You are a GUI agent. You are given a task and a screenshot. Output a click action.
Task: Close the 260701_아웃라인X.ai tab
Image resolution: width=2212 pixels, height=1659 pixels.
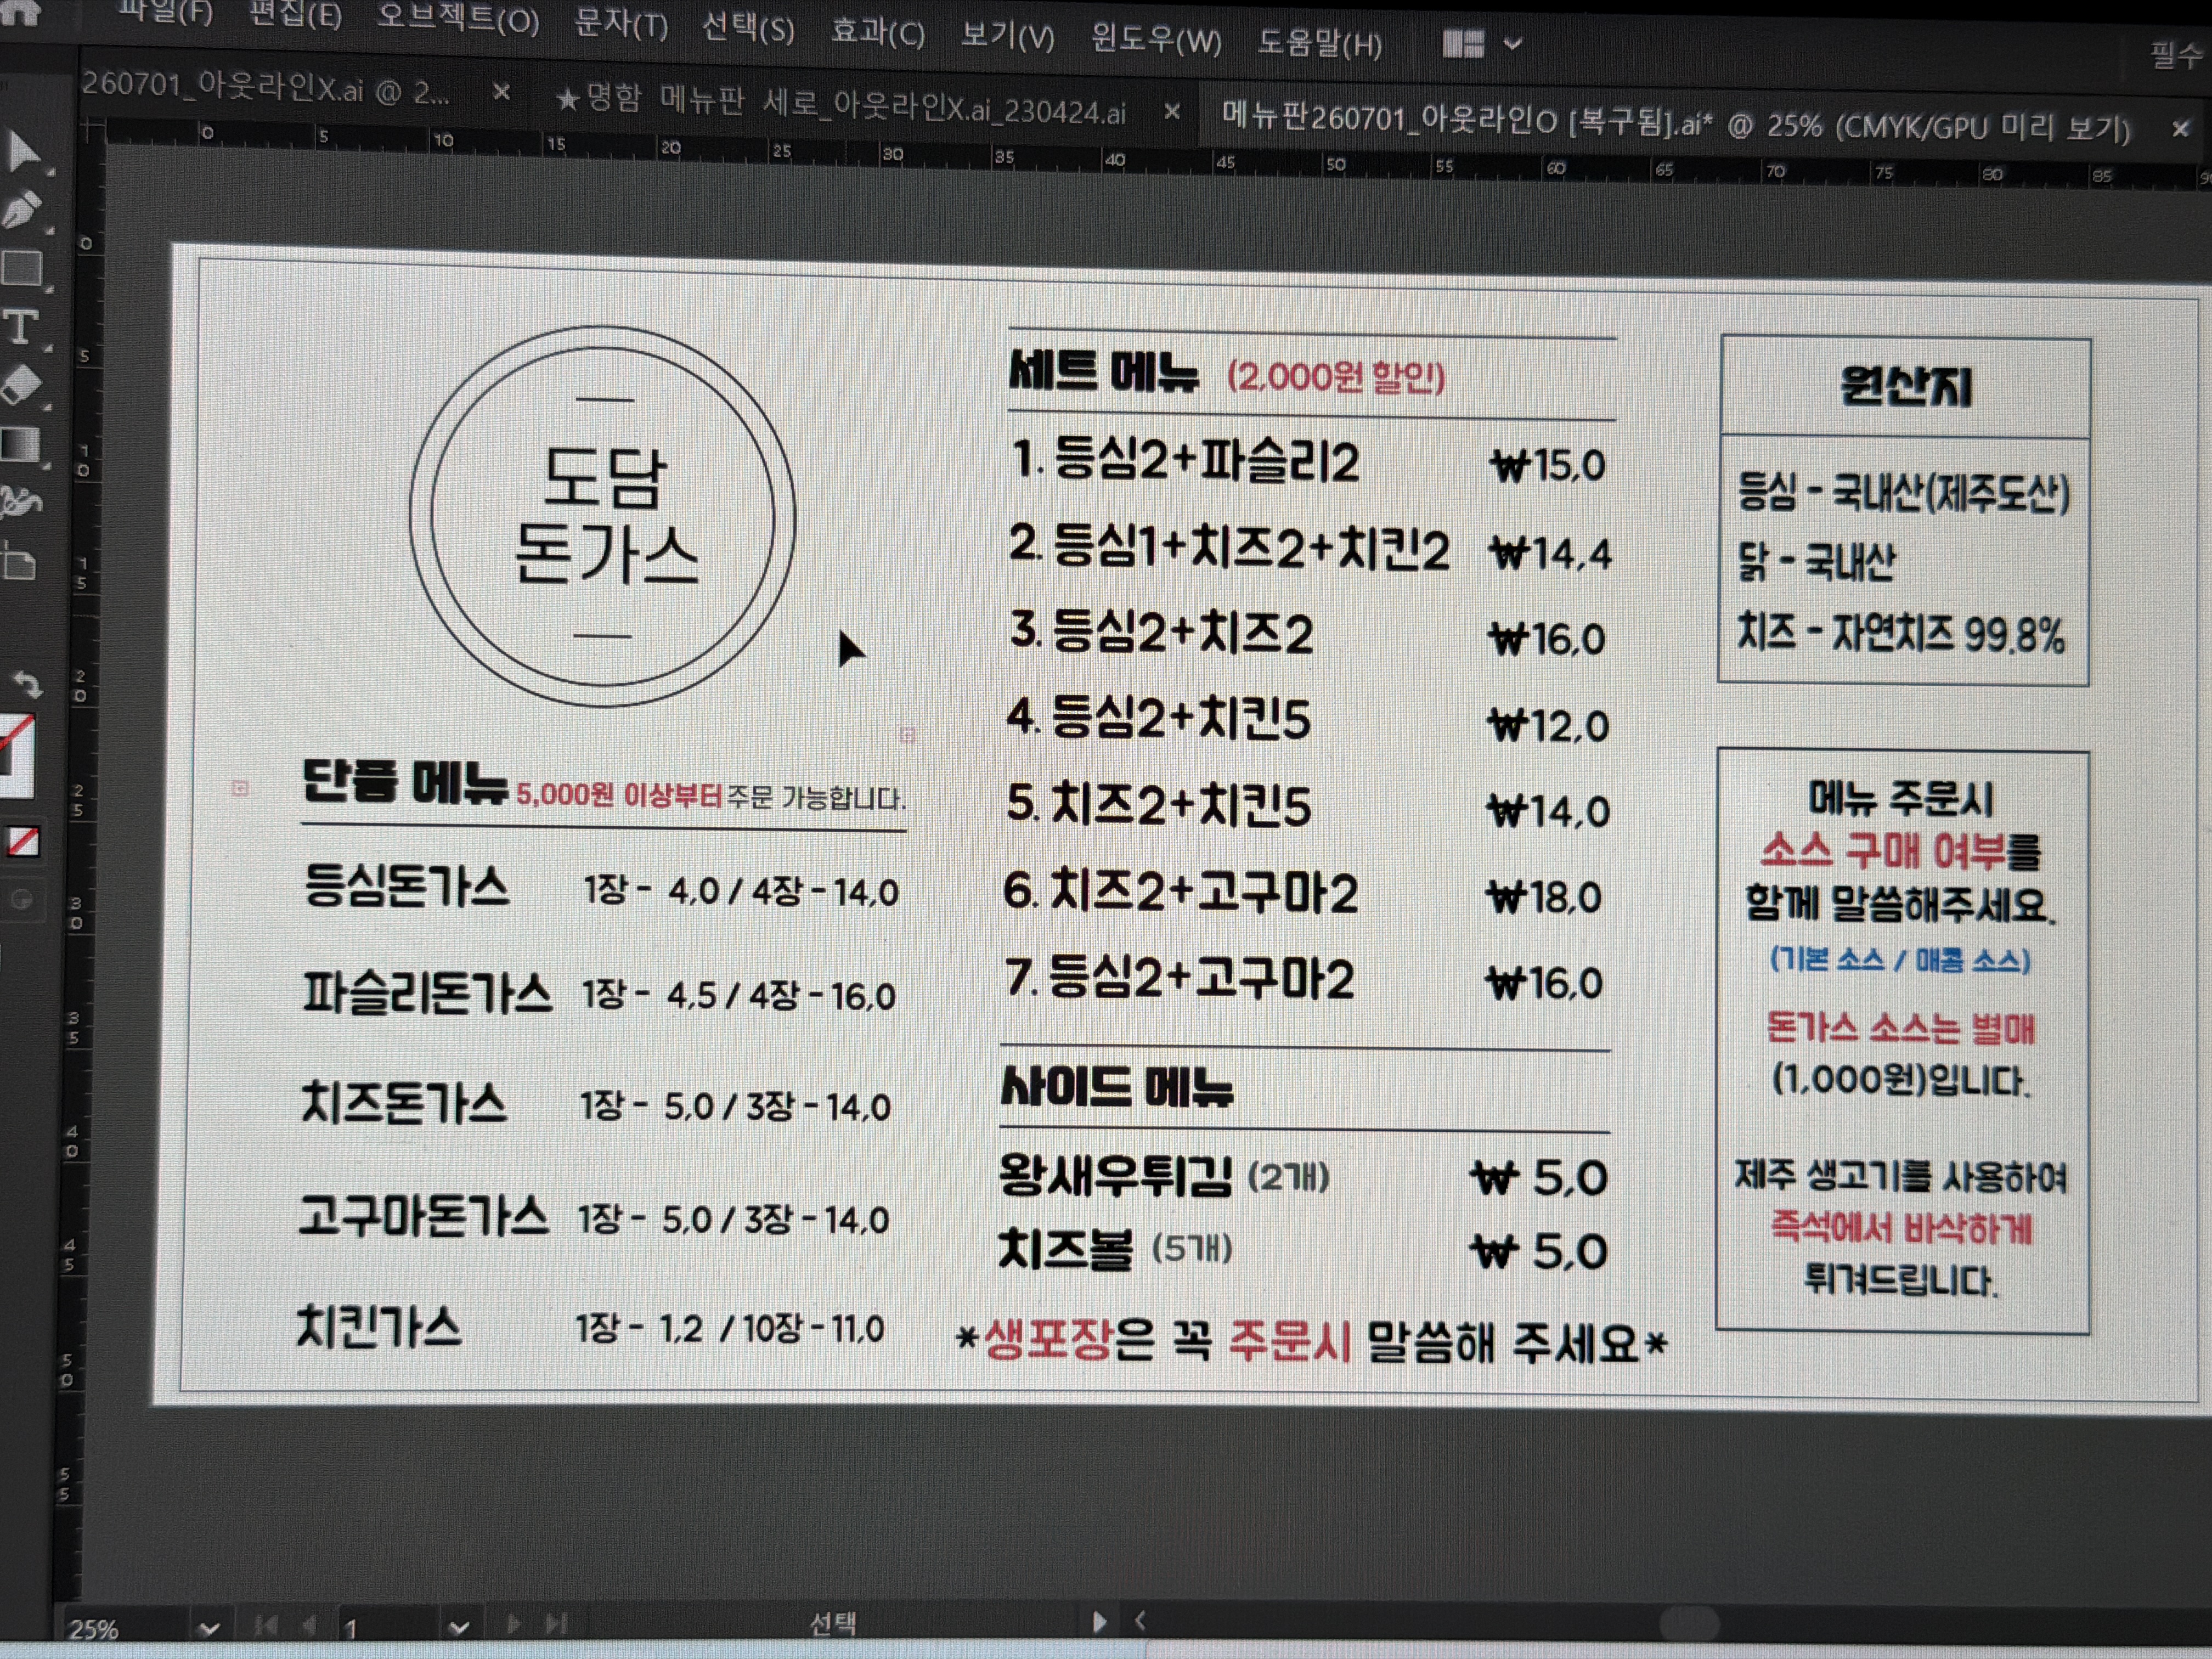click(502, 92)
